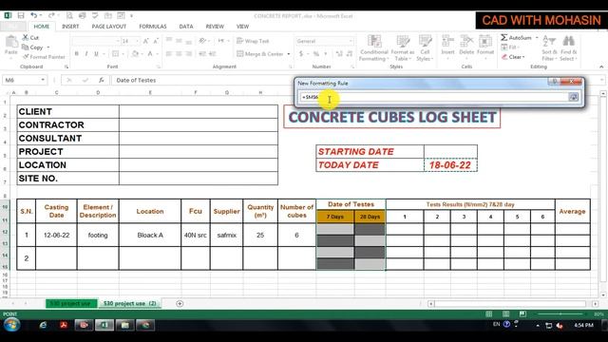The height and width of the screenshot is (342, 608).
Task: Open the Name Box dropdown showing M6
Action: [43, 80]
